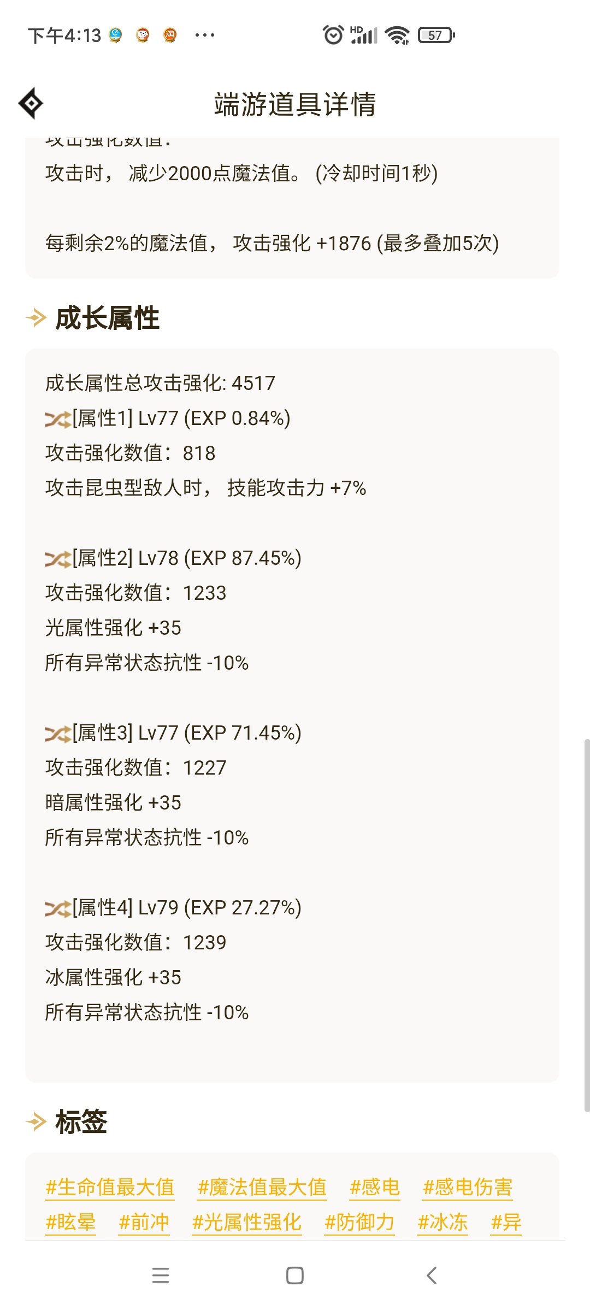Tap the diamond logo back icon
The image size is (590, 1311).
[x=31, y=103]
